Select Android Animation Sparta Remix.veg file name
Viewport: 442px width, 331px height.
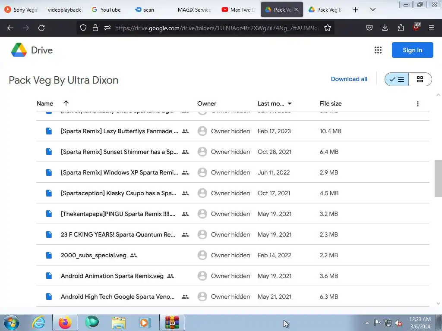[112, 276]
